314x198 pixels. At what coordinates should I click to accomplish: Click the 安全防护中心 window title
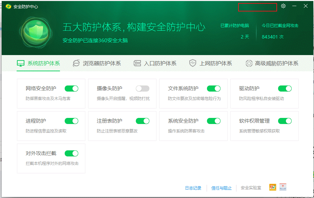26,7
